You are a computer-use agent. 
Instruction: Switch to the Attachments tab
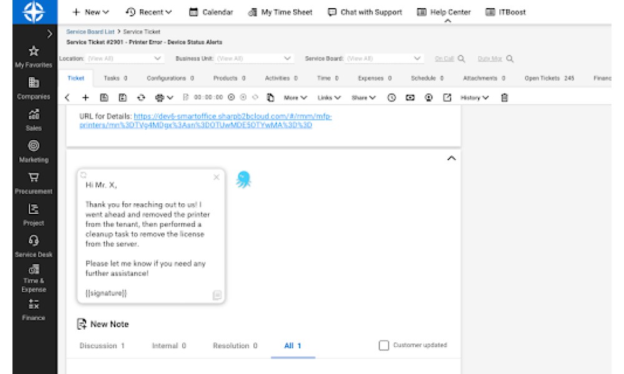click(x=484, y=79)
